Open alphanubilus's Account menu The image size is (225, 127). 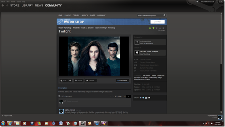(207, 2)
